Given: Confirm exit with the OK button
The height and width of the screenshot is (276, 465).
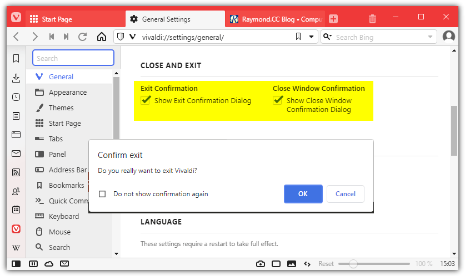Looking at the screenshot, I should pyautogui.click(x=303, y=194).
